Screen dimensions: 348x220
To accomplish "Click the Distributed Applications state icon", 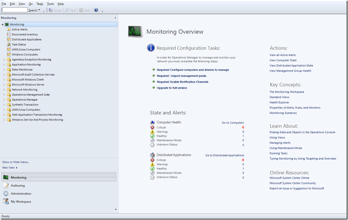I will (152, 155).
